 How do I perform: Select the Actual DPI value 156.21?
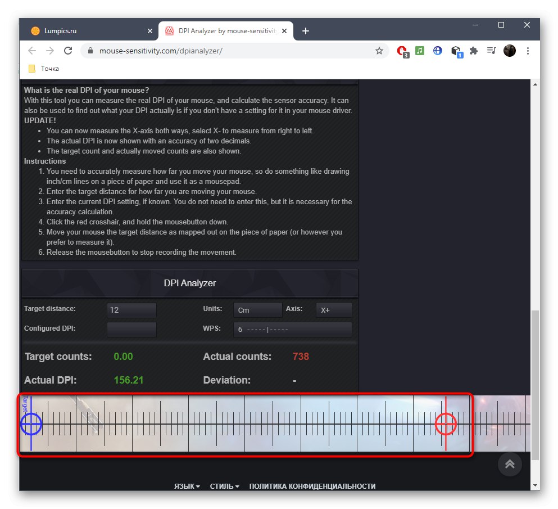(x=129, y=380)
